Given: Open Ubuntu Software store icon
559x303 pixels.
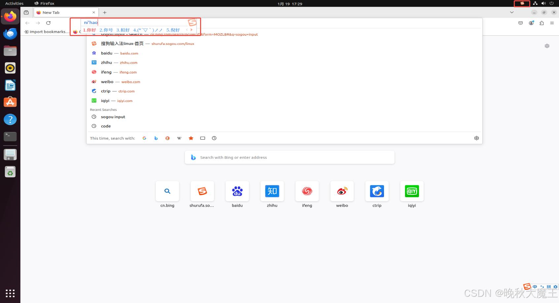Looking at the screenshot, I should pyautogui.click(x=10, y=102).
